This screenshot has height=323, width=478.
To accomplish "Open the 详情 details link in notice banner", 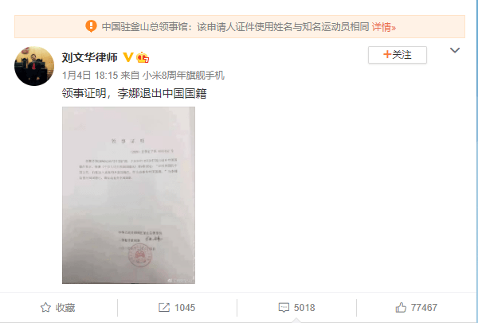I will (x=383, y=27).
